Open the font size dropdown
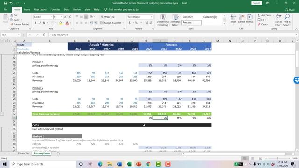 (61, 17)
